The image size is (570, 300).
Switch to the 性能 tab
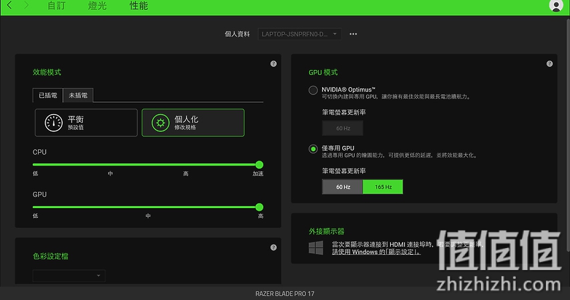pyautogui.click(x=138, y=6)
